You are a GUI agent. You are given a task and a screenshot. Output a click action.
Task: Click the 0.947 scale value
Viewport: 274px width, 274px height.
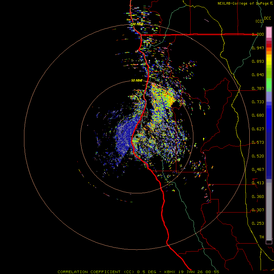click(x=258, y=48)
